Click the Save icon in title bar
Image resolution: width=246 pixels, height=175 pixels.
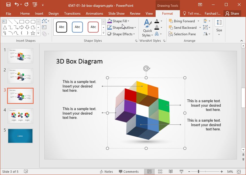(8, 5)
